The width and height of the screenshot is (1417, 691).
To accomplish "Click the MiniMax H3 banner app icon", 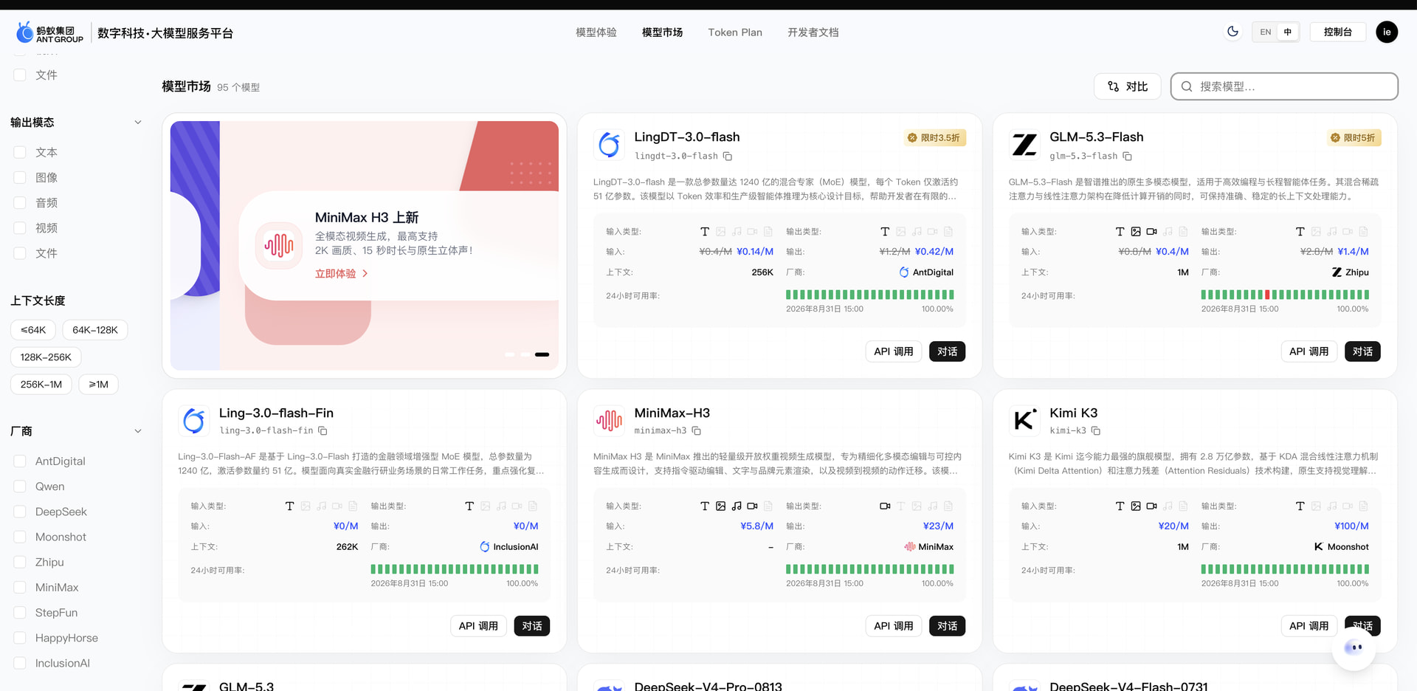I will [279, 246].
